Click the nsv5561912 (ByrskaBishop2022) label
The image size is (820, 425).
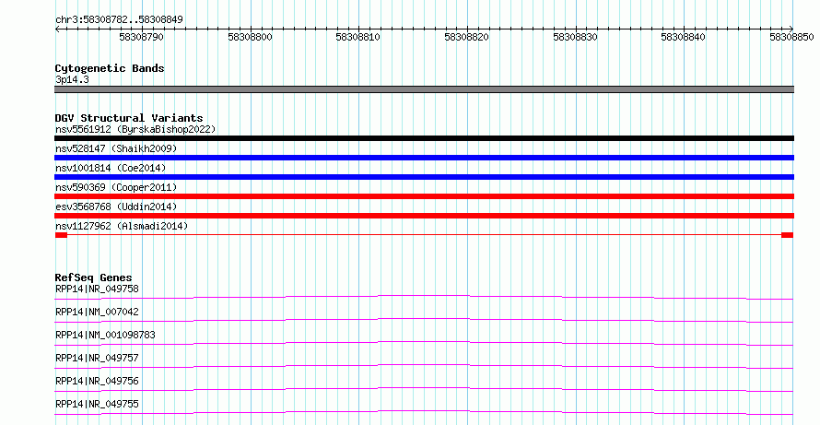pos(135,129)
